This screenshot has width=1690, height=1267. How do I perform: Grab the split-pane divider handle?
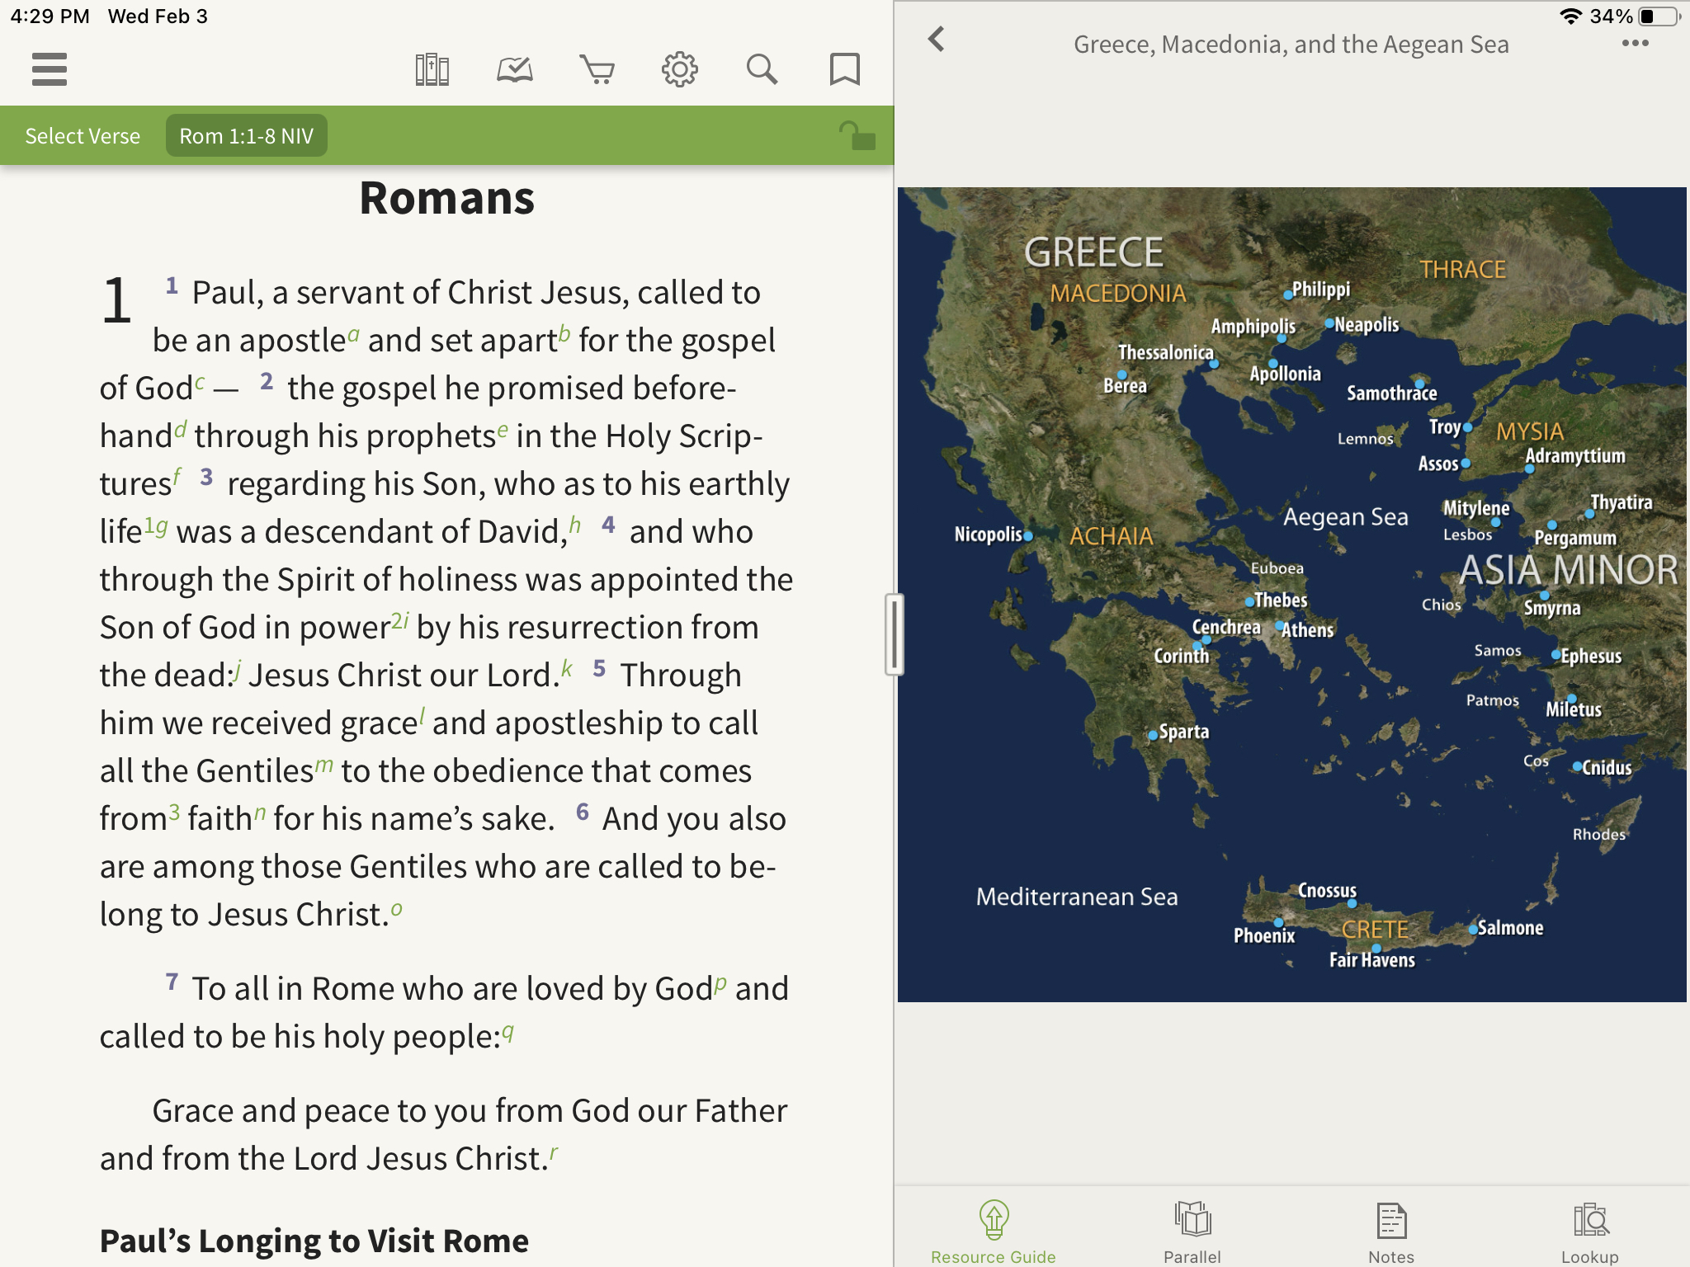894,633
